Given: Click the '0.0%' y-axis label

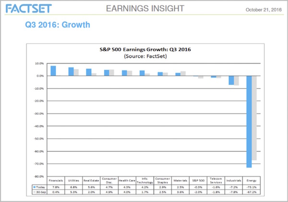Looking at the screenshot, I should coord(40,76).
